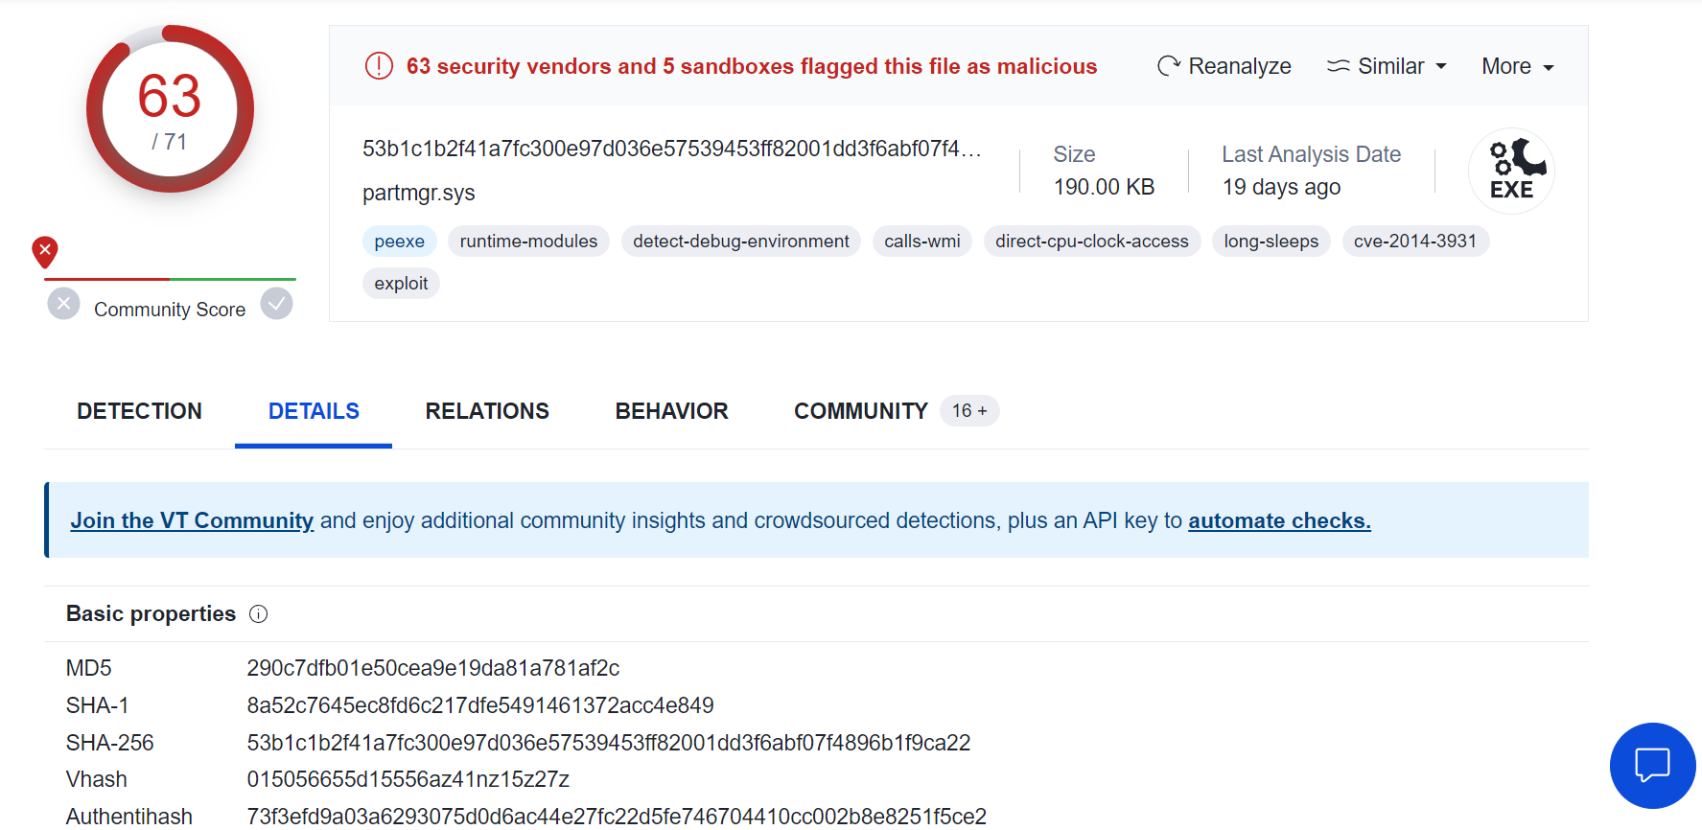Click the Join the VT Community link
Image resolution: width=1702 pixels, height=830 pixels.
tap(192, 520)
